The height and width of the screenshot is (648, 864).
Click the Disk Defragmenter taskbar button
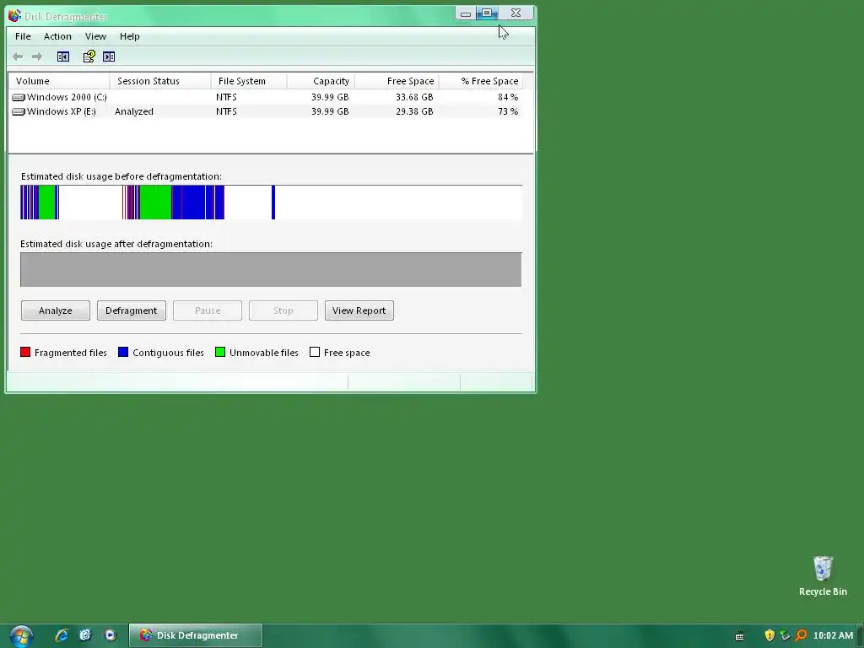(196, 635)
